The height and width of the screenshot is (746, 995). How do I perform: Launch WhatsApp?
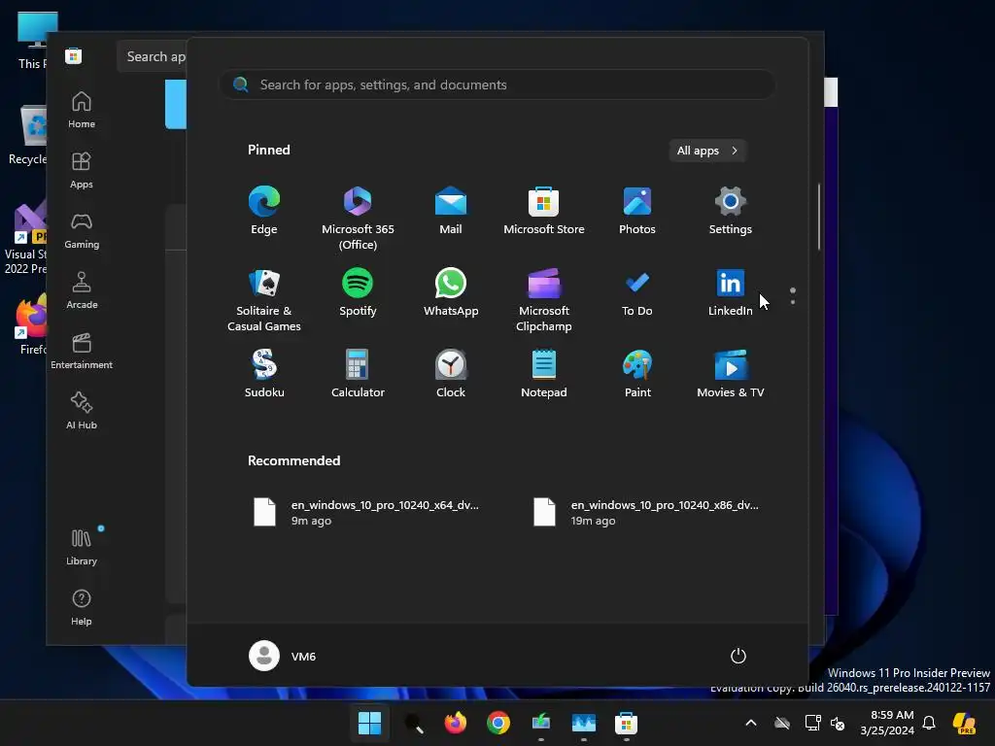click(451, 292)
